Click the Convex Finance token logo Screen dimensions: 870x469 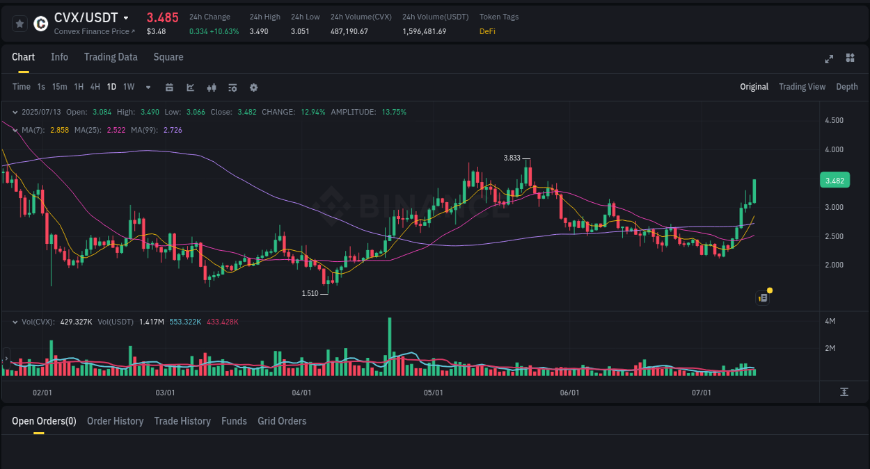[40, 23]
